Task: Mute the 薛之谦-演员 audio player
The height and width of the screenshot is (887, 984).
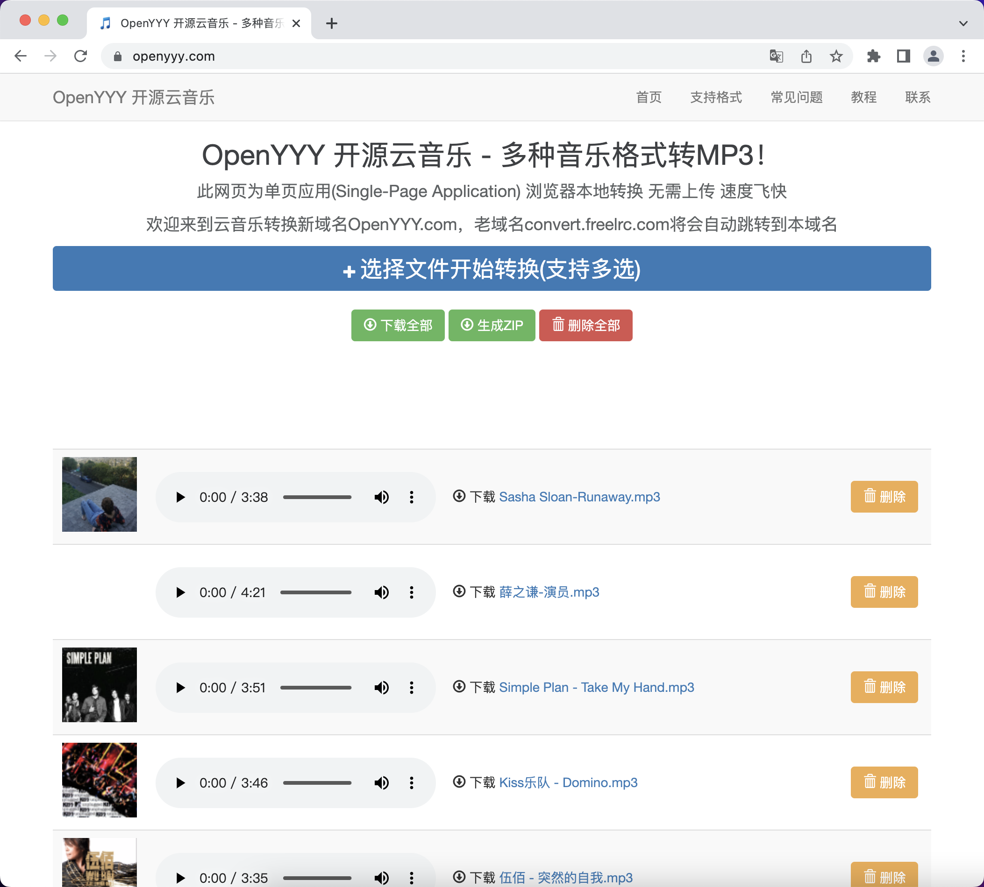Action: [x=382, y=592]
